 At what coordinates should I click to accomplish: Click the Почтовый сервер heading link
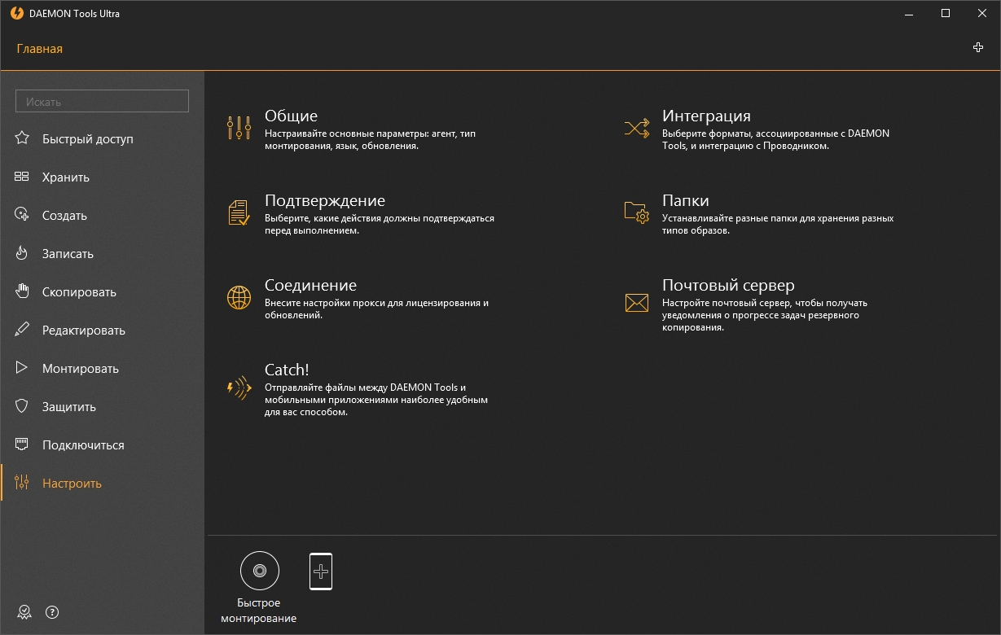(x=727, y=286)
